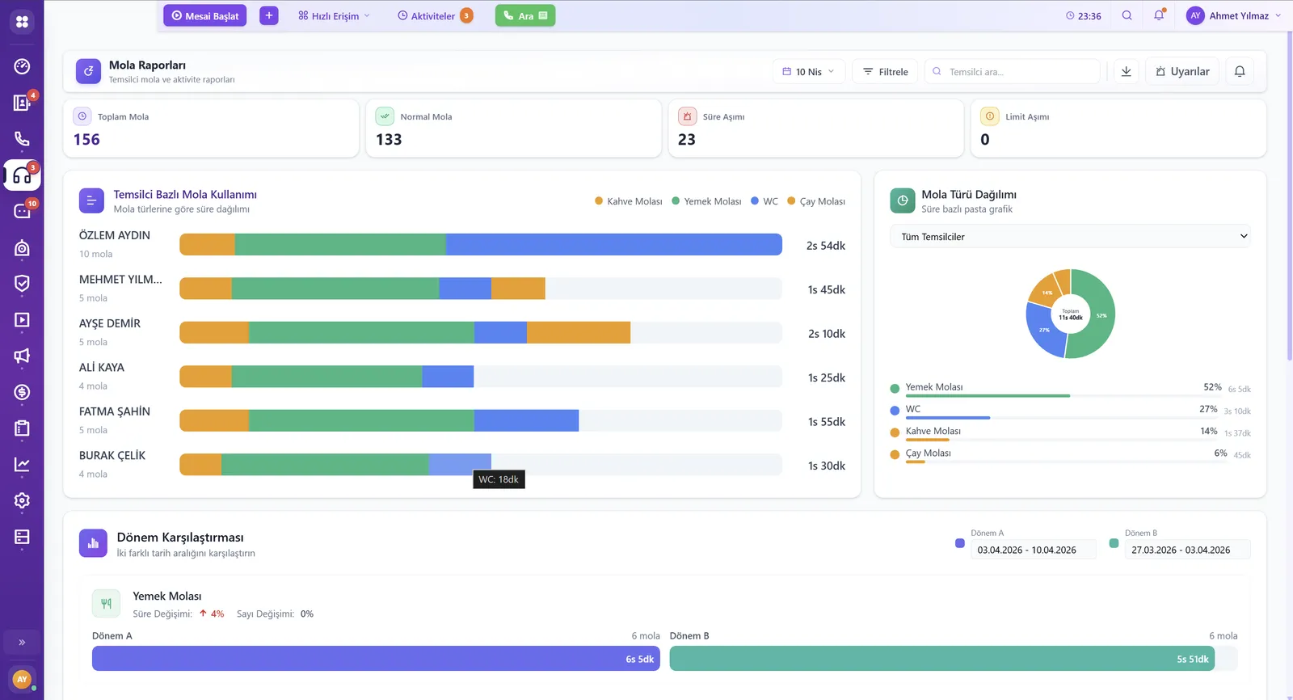
Task: Toggle Kahve Molası legend series
Action: (x=629, y=201)
